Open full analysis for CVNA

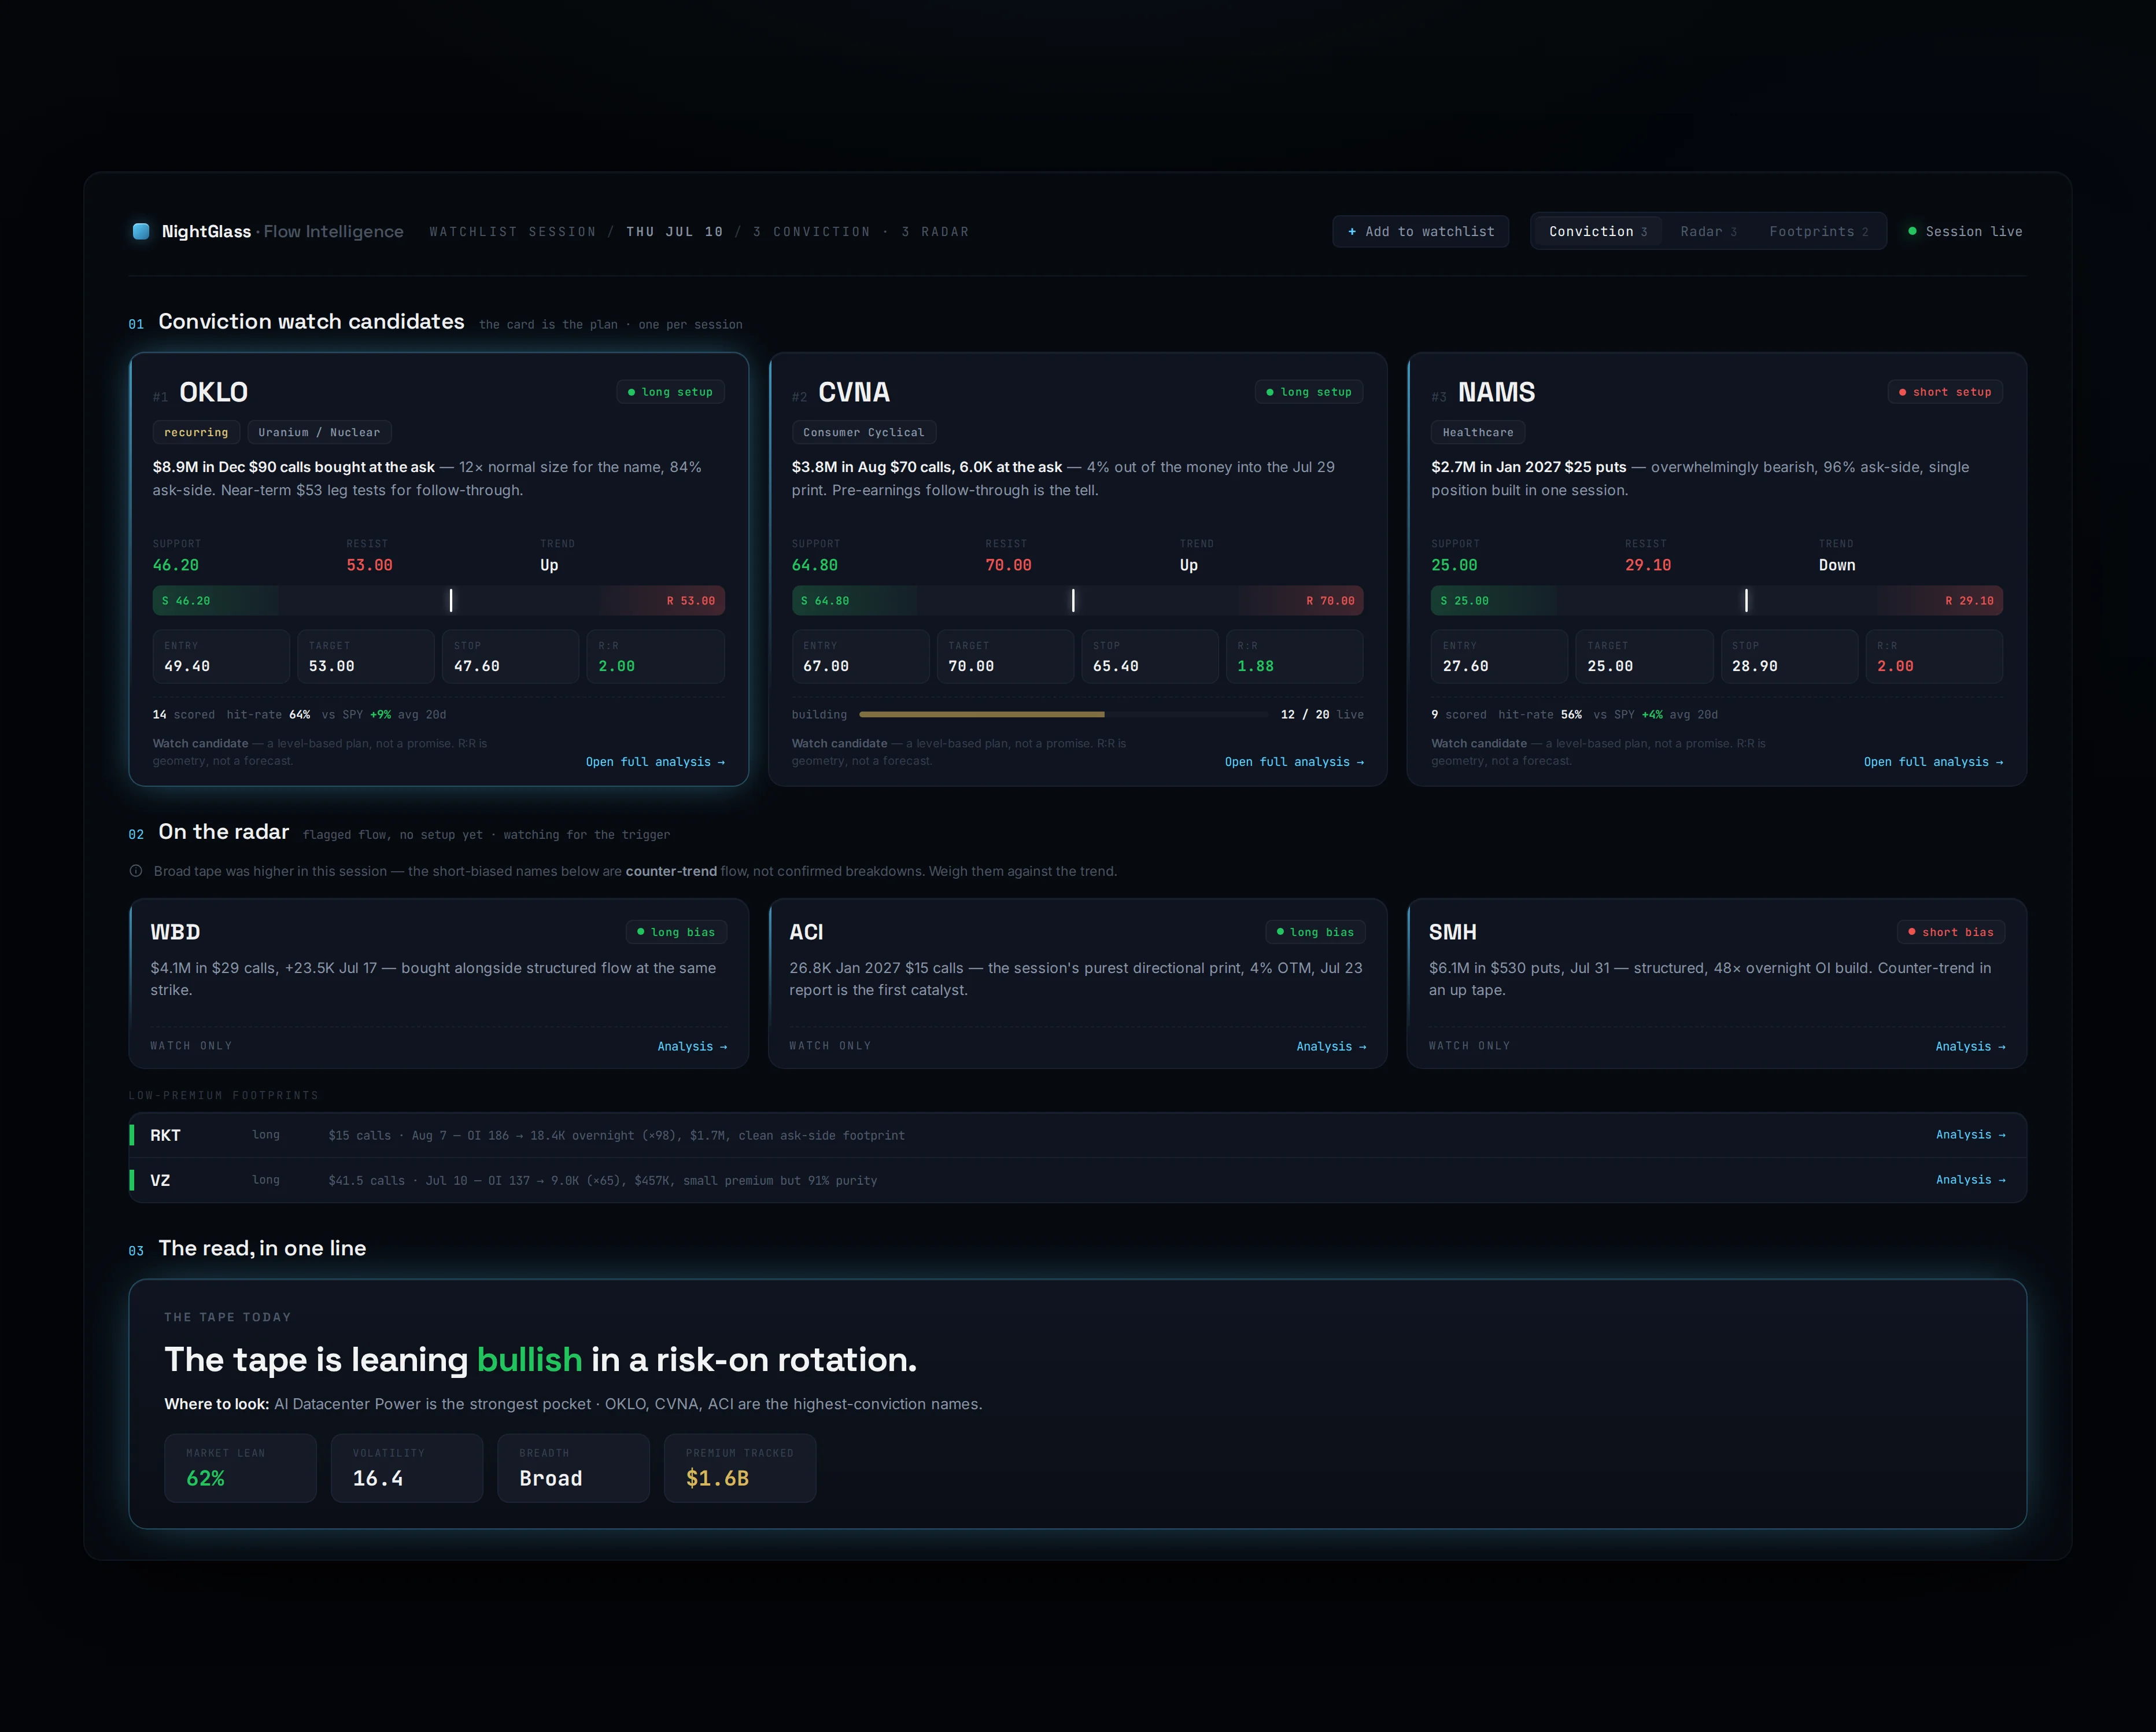click(x=1294, y=762)
